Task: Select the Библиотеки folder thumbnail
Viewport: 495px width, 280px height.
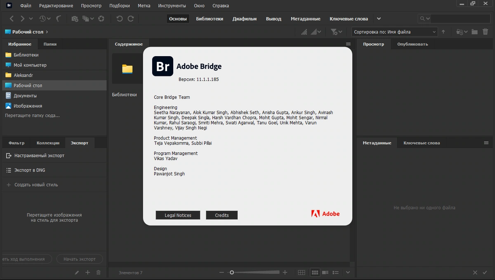Action: point(127,69)
